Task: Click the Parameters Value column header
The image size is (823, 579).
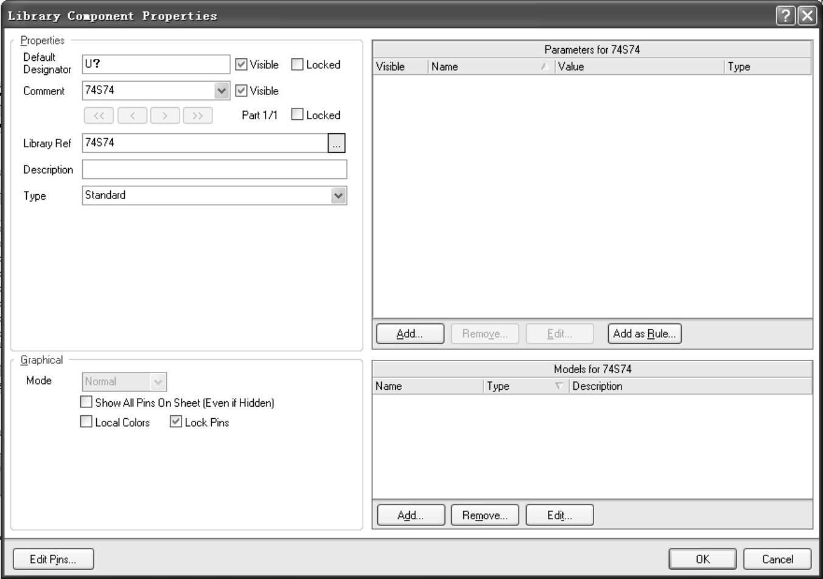Action: tap(640, 67)
